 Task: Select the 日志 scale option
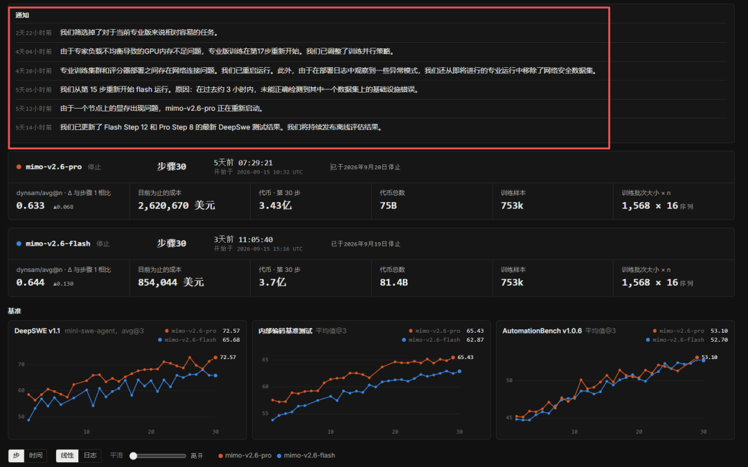(x=90, y=455)
